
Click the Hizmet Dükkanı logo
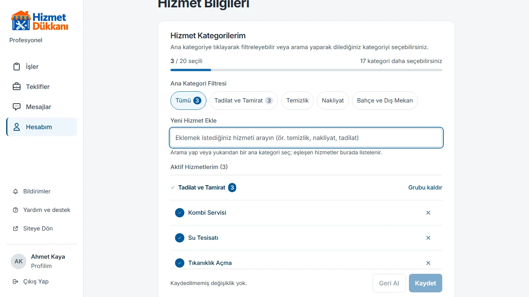point(40,21)
